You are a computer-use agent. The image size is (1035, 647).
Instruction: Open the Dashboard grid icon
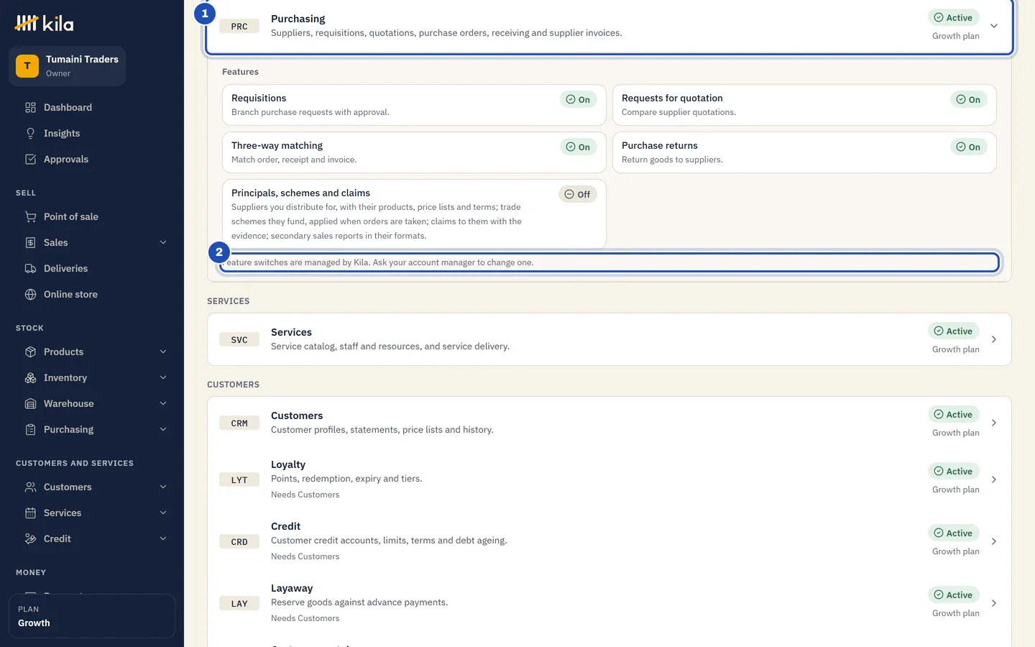click(x=30, y=108)
